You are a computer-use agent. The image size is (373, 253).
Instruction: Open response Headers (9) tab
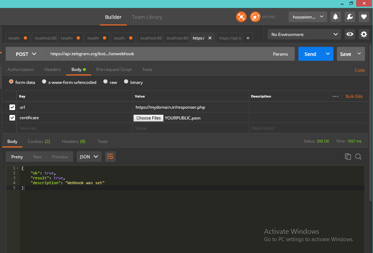click(x=74, y=142)
